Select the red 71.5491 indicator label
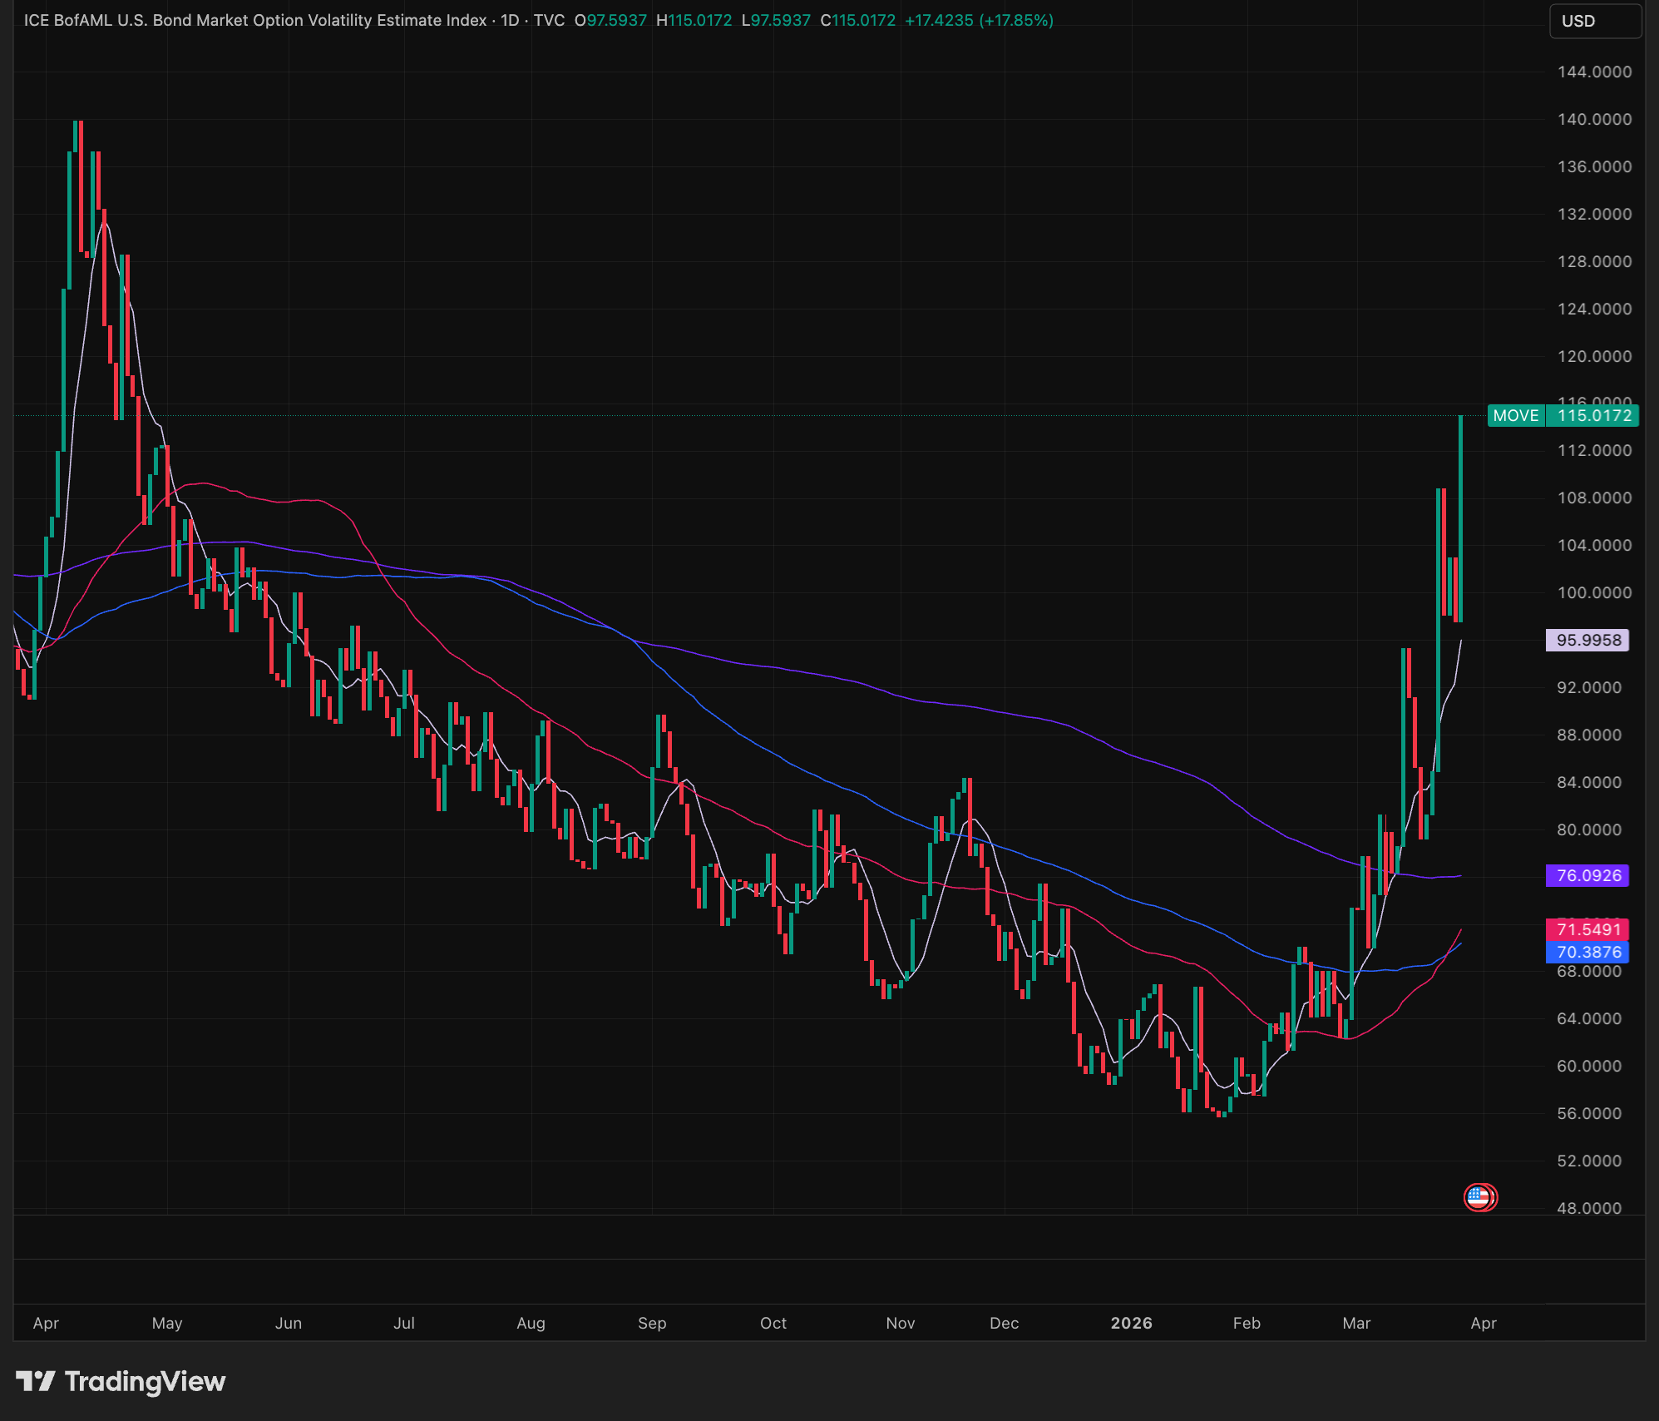The height and width of the screenshot is (1421, 1659). [x=1587, y=929]
